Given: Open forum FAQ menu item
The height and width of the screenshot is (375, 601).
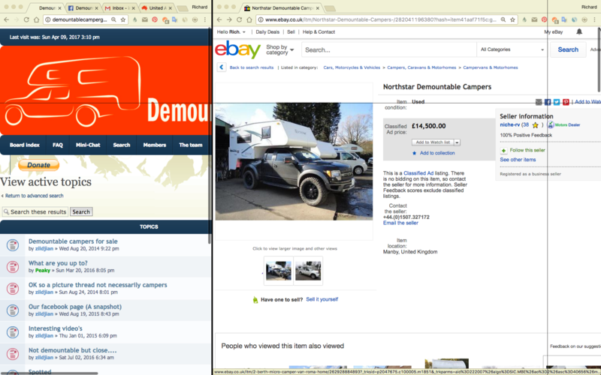Looking at the screenshot, I should [x=58, y=145].
